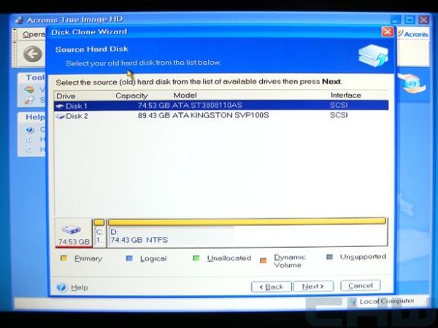
Task: Click the Tools panel first item icon
Action: [x=29, y=90]
